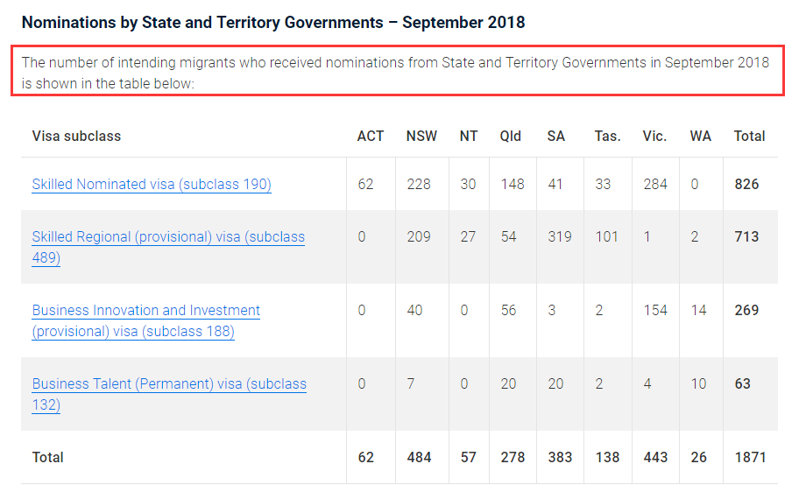Click the WA column header

coord(701,137)
